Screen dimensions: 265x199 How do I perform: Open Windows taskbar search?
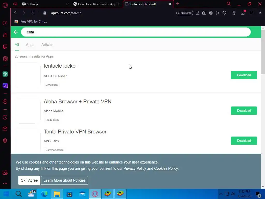click(x=18, y=194)
